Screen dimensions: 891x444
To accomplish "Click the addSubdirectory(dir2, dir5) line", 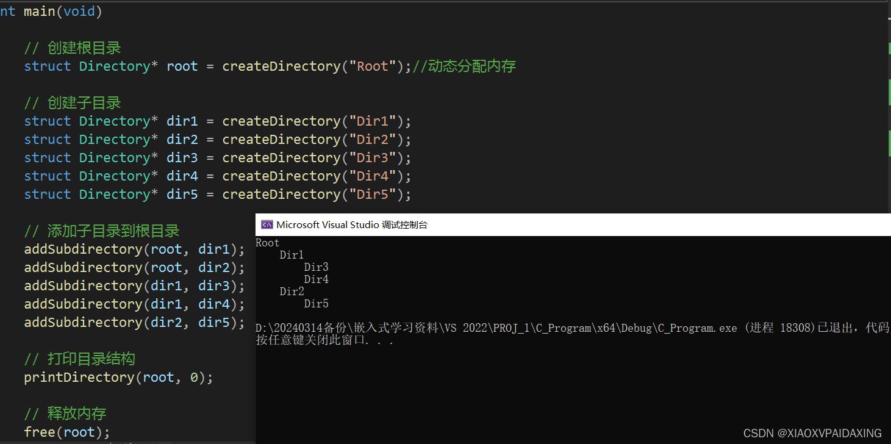I will [x=135, y=322].
